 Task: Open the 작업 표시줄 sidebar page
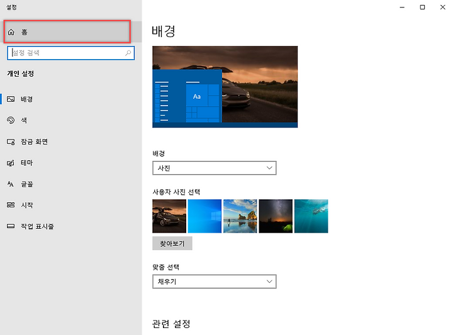point(70,226)
